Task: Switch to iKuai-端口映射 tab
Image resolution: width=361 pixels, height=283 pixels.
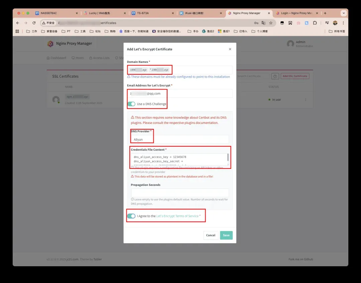Action: [x=200, y=13]
